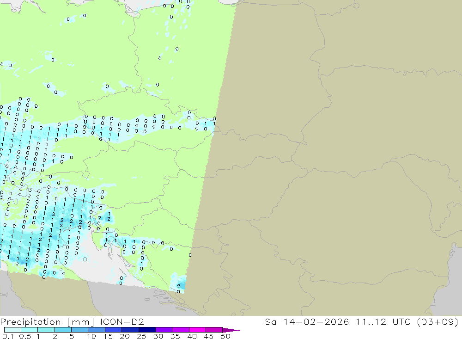Click the 'ICON-D2' model name label

click(x=122, y=321)
